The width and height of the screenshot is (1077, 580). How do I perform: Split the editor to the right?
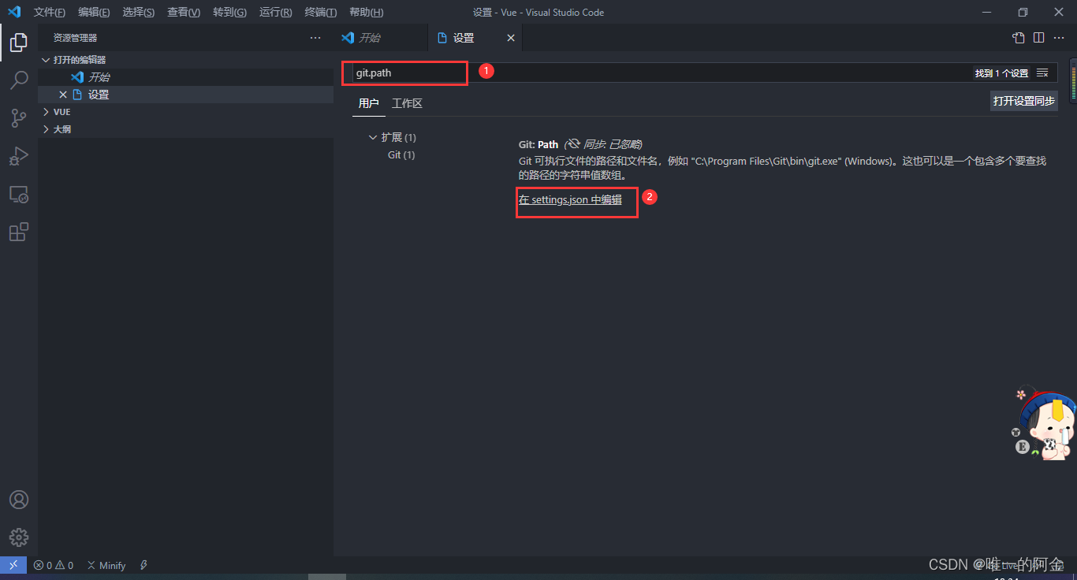1039,38
